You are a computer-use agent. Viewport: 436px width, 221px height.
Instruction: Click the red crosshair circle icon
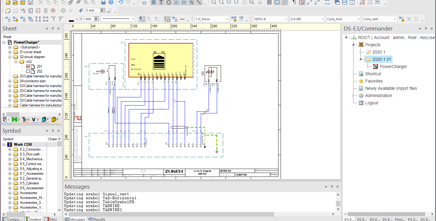click(x=53, y=11)
